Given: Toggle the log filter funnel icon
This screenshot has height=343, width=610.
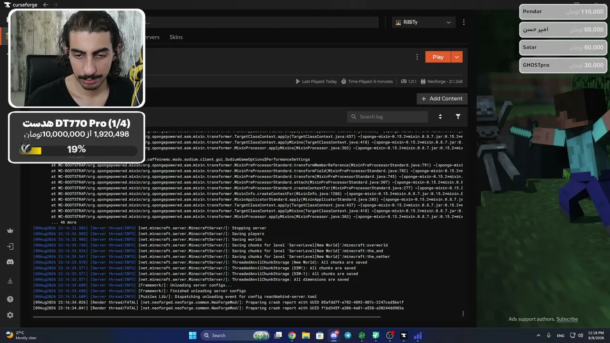Looking at the screenshot, I should [x=458, y=117].
